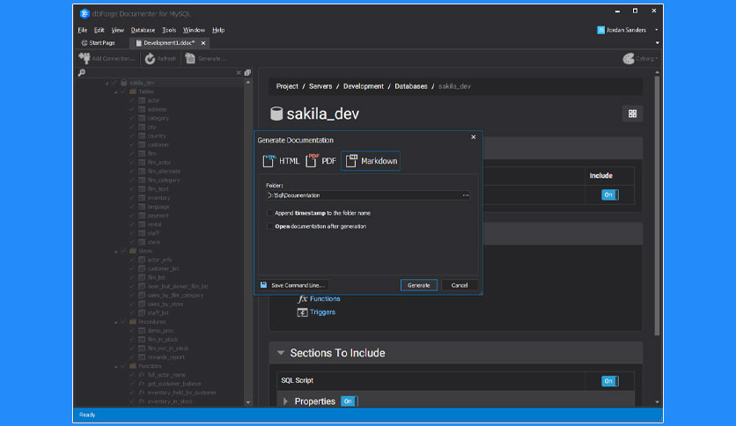The image size is (736, 426).
Task: Toggle the Include On switch
Action: [x=610, y=195]
